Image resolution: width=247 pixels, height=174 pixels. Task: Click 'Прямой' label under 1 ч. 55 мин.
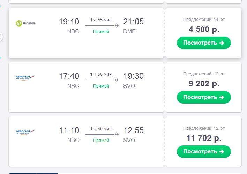click(101, 32)
